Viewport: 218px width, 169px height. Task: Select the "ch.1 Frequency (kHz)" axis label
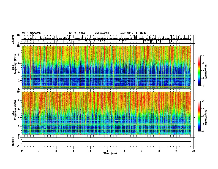(14, 64)
